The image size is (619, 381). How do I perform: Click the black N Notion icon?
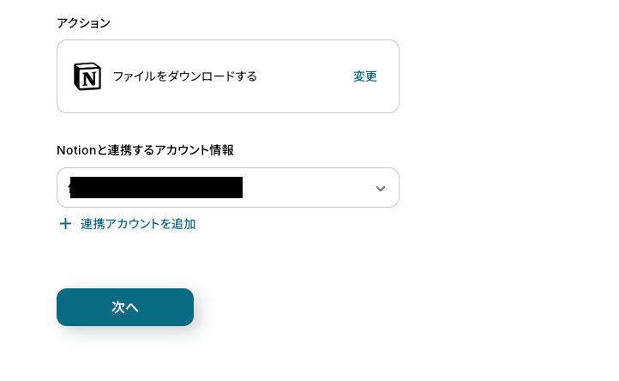(87, 76)
